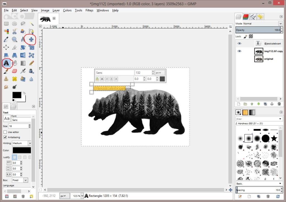
Task: Select the Paths tool
Action: (x=31, y=31)
